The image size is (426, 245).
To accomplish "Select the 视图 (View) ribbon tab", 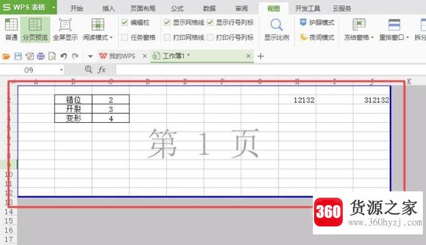I will click(x=274, y=8).
